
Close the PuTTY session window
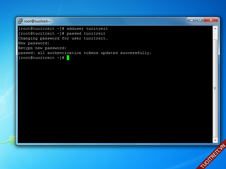pos(211,20)
